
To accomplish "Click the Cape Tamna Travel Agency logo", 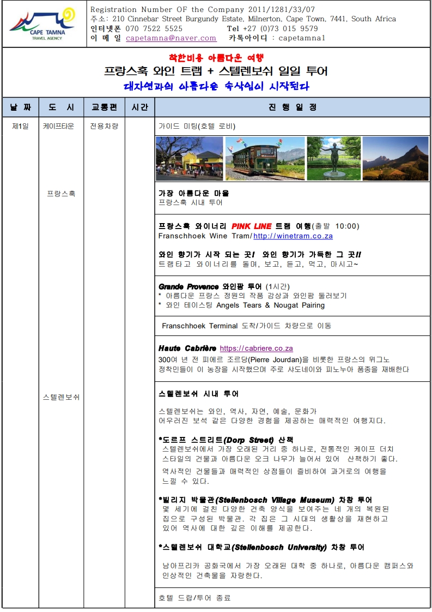I will [44, 23].
